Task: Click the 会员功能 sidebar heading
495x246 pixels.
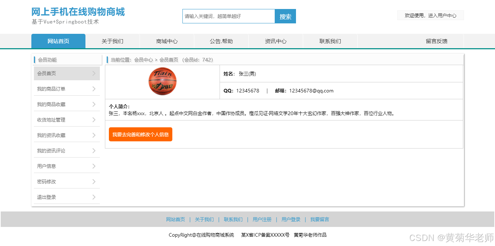Action: click(x=47, y=60)
